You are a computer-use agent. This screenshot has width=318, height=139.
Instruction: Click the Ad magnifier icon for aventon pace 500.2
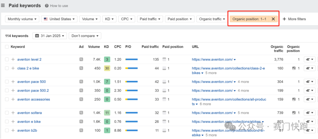81,90
